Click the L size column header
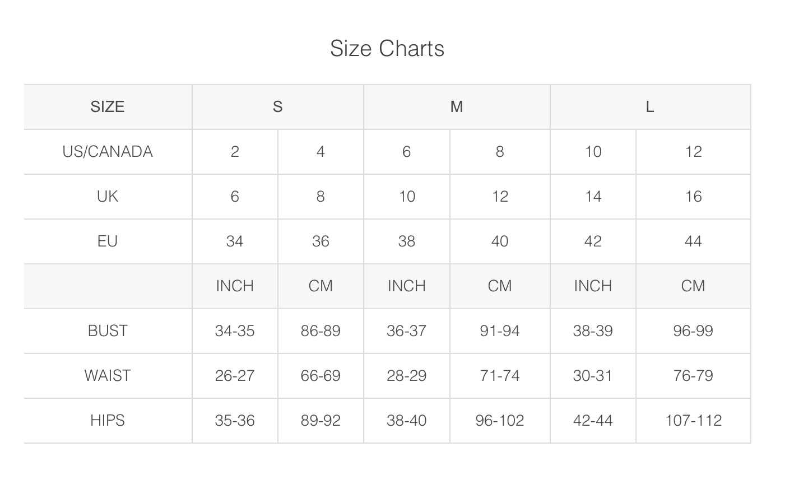 point(650,106)
